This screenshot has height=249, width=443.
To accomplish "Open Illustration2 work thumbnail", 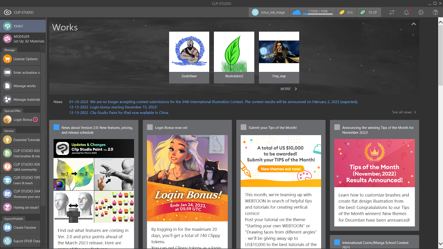I will (234, 52).
